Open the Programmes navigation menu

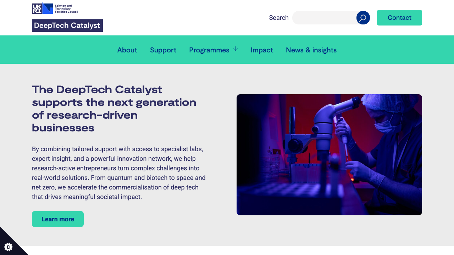pos(209,50)
